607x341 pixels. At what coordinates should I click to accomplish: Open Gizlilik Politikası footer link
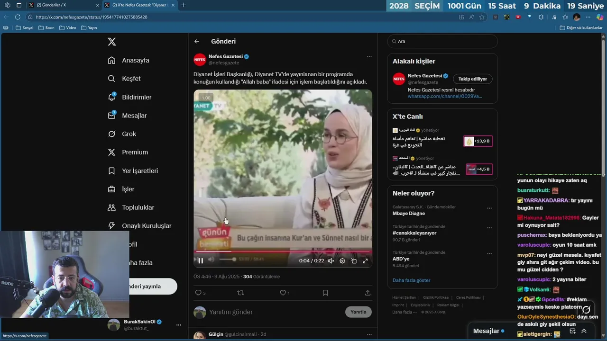436,297
